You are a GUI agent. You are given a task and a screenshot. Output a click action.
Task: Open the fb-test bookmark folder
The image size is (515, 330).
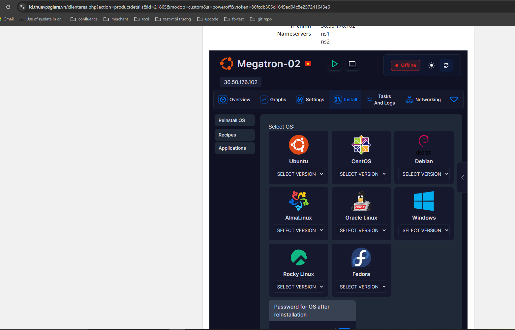234,19
